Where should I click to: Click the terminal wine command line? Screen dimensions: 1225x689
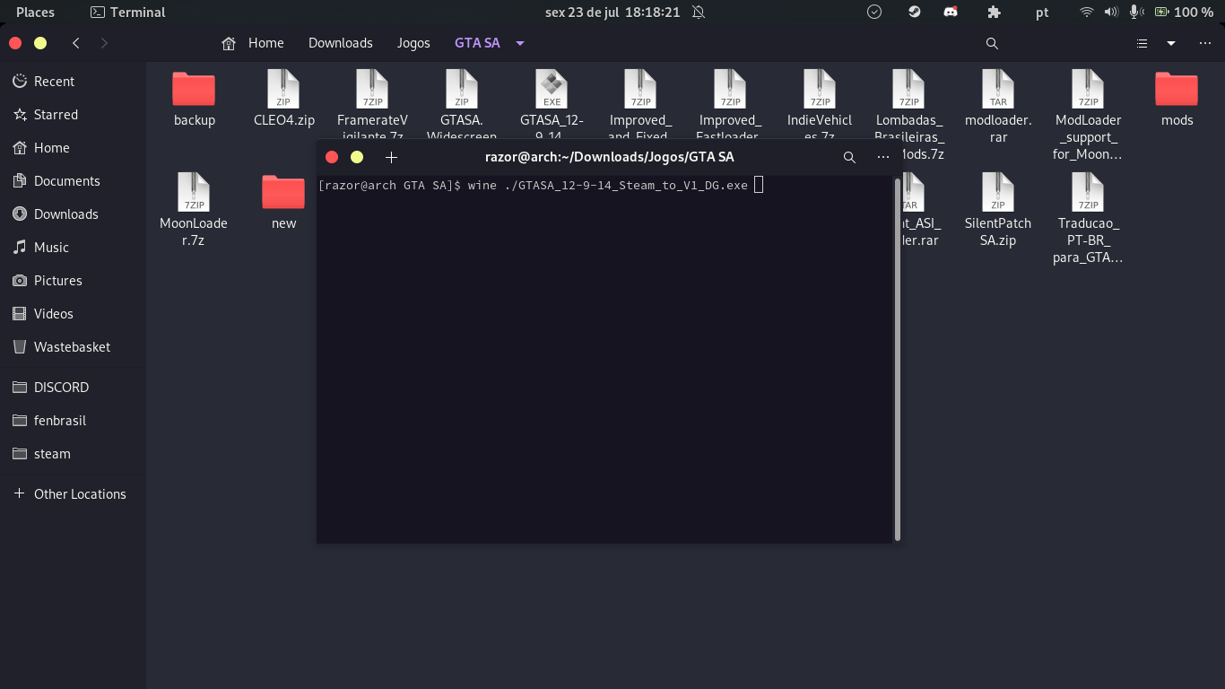tap(541, 186)
